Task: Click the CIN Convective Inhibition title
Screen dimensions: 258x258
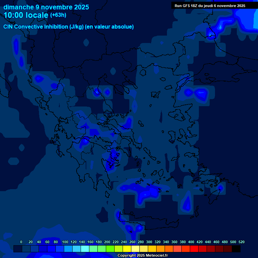Action: (69, 27)
